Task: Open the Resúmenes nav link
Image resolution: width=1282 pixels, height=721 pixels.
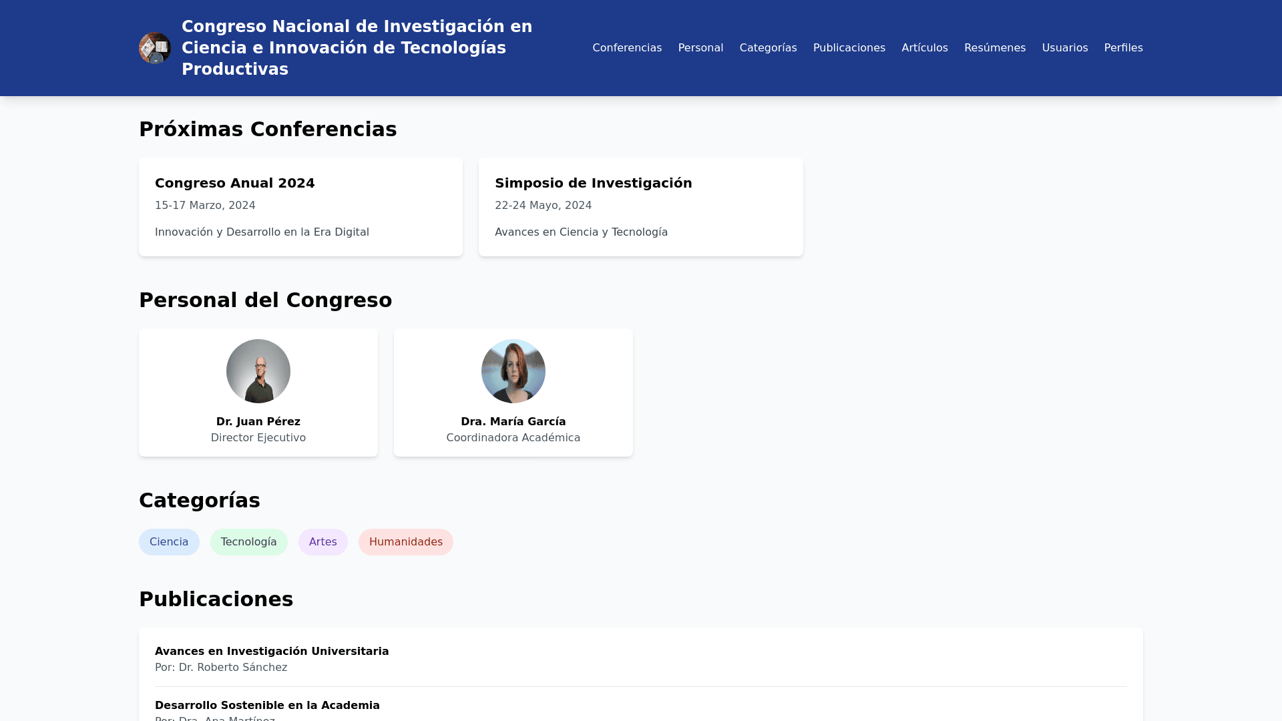Action: [x=994, y=48]
